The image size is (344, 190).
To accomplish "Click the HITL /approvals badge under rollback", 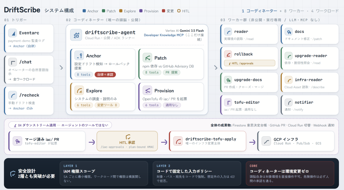I will (x=250, y=63).
